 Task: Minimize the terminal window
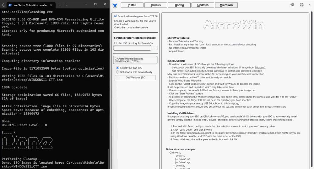click(x=86, y=4)
